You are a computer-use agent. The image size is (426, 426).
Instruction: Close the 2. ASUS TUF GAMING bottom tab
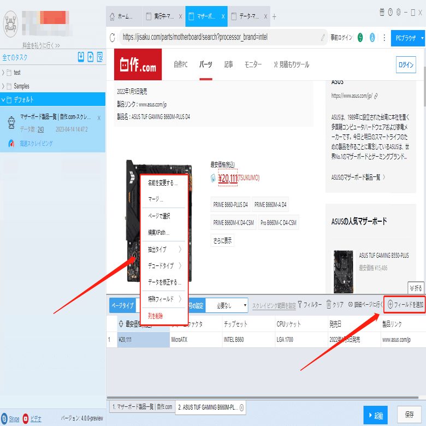pyautogui.click(x=242, y=407)
